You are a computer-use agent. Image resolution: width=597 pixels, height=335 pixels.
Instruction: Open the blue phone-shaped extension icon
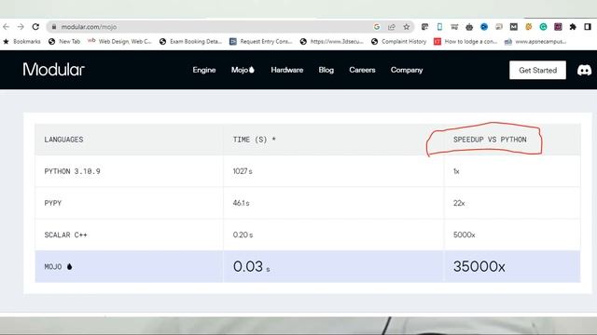point(439,27)
